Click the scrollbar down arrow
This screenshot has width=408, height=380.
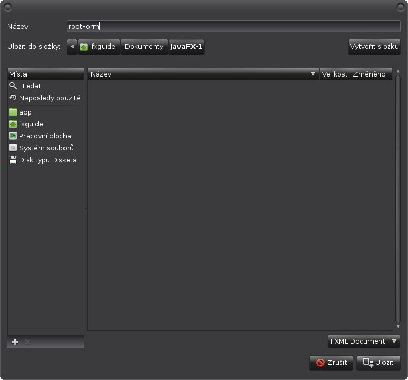pyautogui.click(x=398, y=327)
